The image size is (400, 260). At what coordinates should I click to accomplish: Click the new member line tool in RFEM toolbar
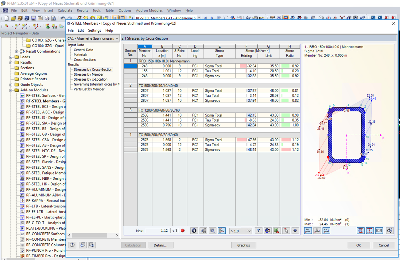(x=17, y=26)
